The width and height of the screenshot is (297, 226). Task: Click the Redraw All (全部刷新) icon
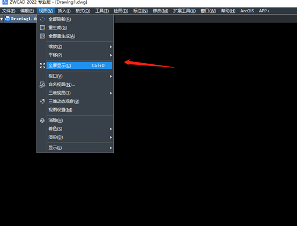click(42, 19)
